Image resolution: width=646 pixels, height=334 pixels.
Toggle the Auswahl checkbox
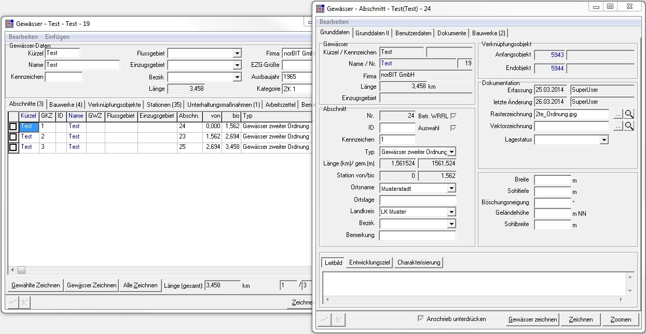point(453,128)
